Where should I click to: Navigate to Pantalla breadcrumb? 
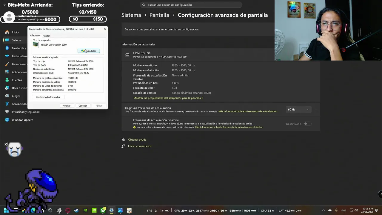coord(159,15)
